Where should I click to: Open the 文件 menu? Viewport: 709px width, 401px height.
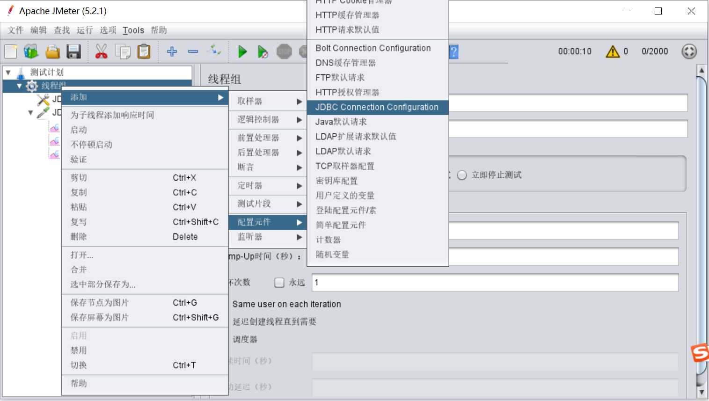point(15,30)
